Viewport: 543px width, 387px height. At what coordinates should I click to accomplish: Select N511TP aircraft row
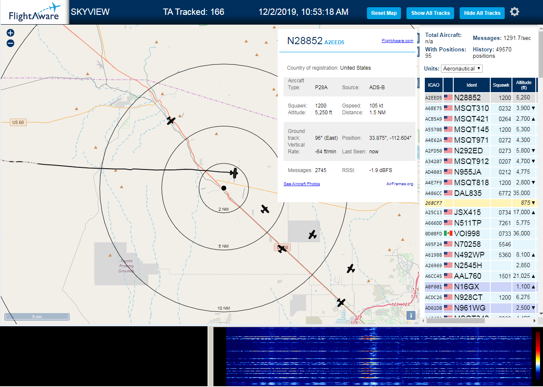pos(480,223)
